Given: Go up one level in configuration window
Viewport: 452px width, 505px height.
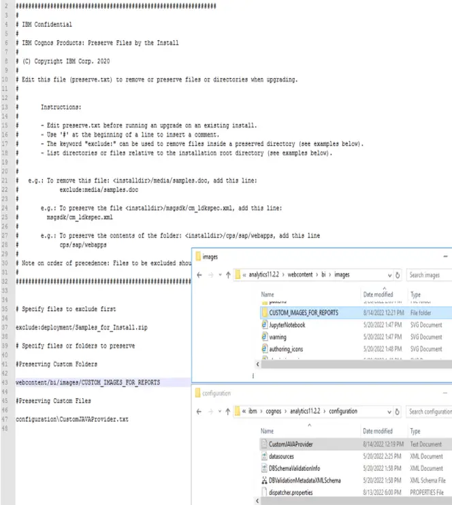Looking at the screenshot, I should pyautogui.click(x=228, y=412).
